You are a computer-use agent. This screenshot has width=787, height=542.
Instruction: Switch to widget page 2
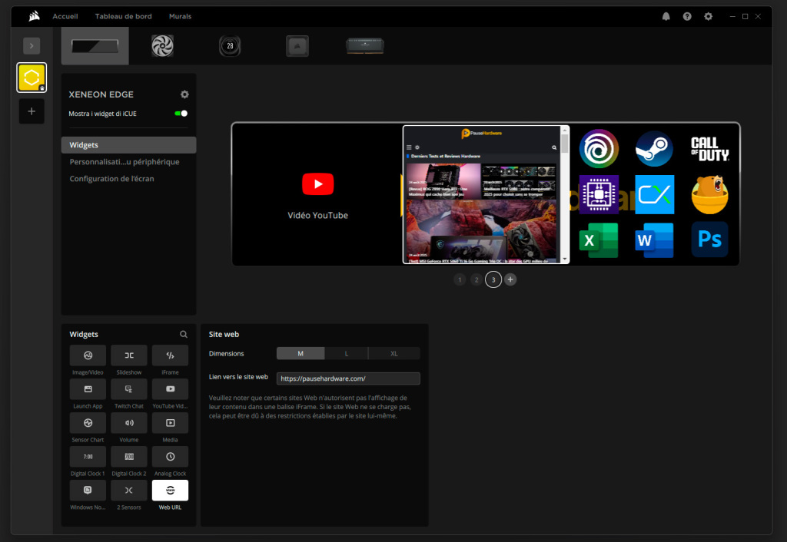click(477, 280)
